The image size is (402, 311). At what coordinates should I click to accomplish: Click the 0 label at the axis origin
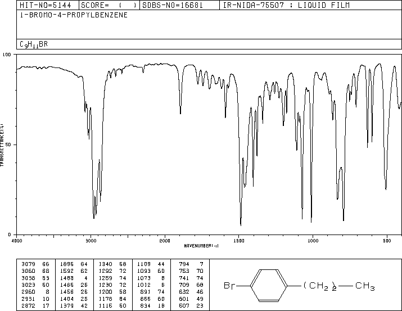tap(10, 235)
